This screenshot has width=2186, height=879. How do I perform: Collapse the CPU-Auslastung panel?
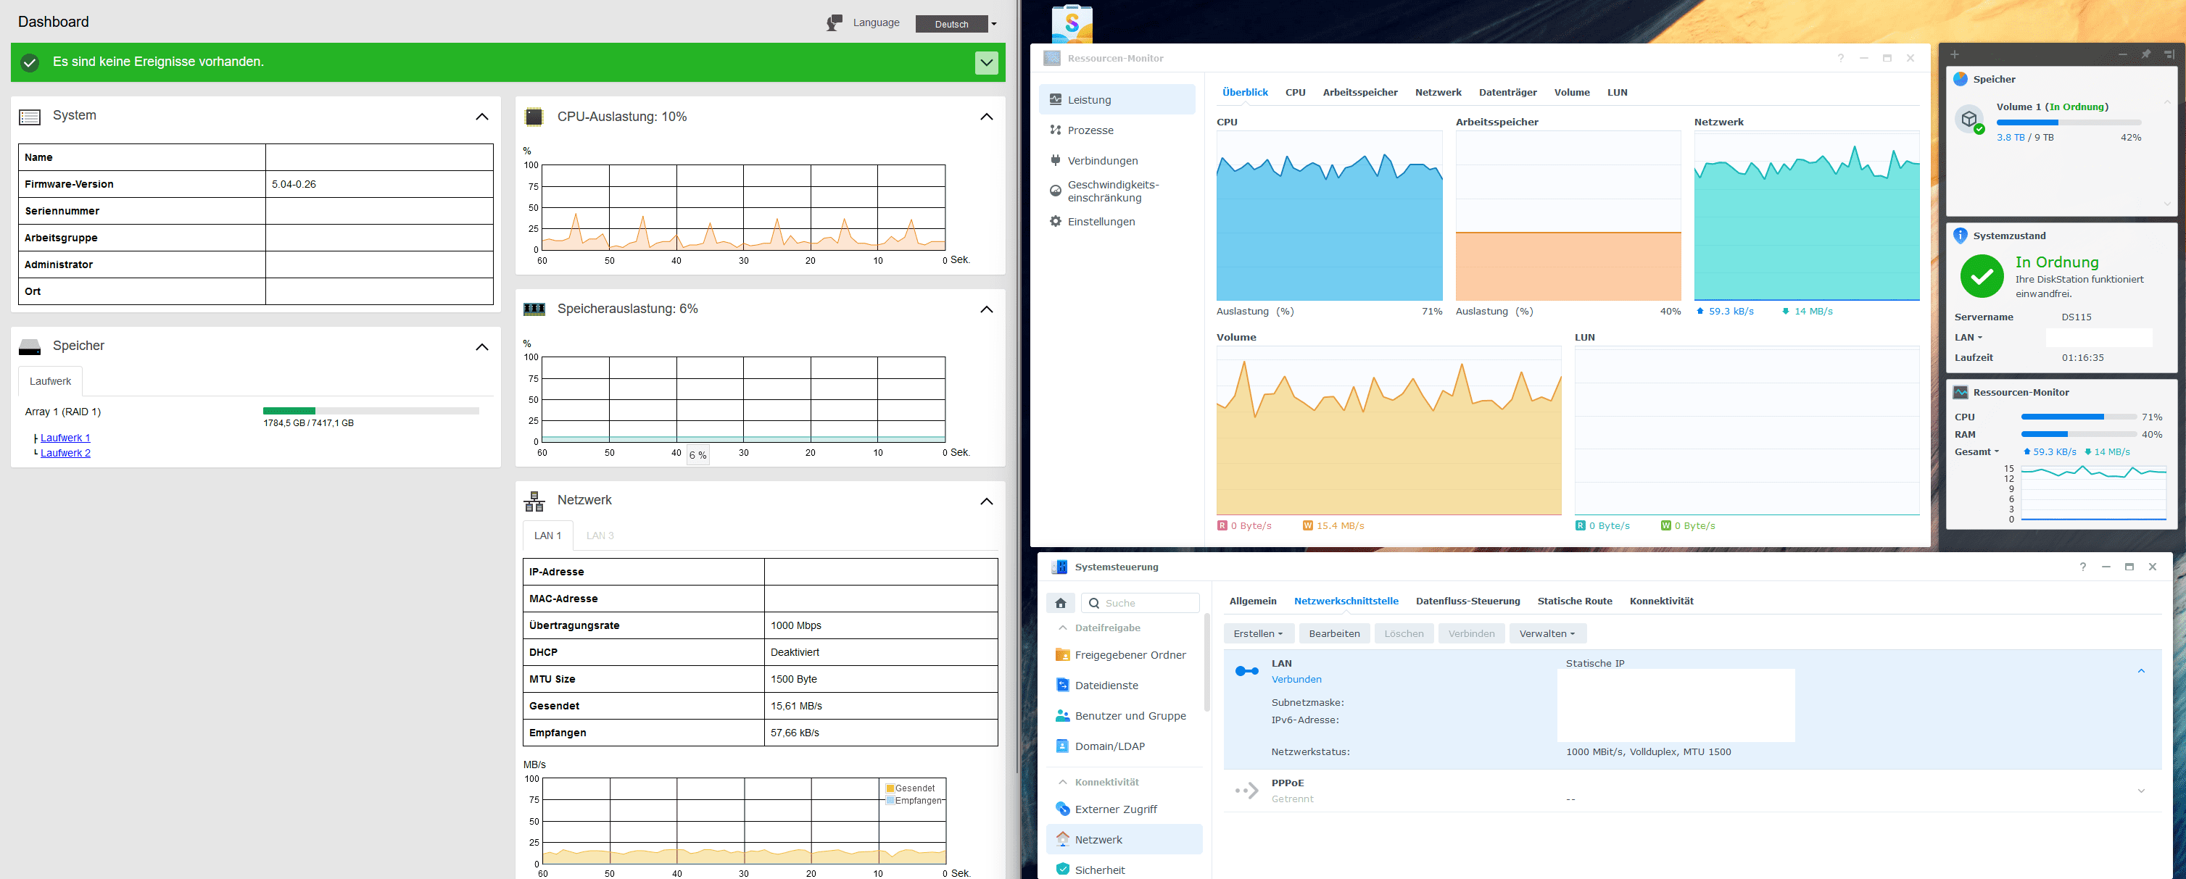[986, 117]
